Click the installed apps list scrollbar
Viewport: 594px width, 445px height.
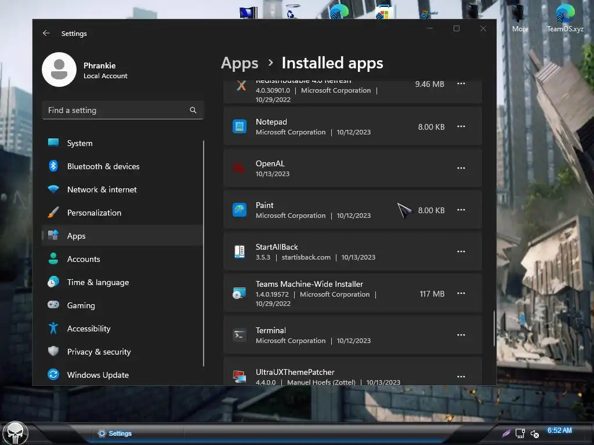[x=494, y=328]
